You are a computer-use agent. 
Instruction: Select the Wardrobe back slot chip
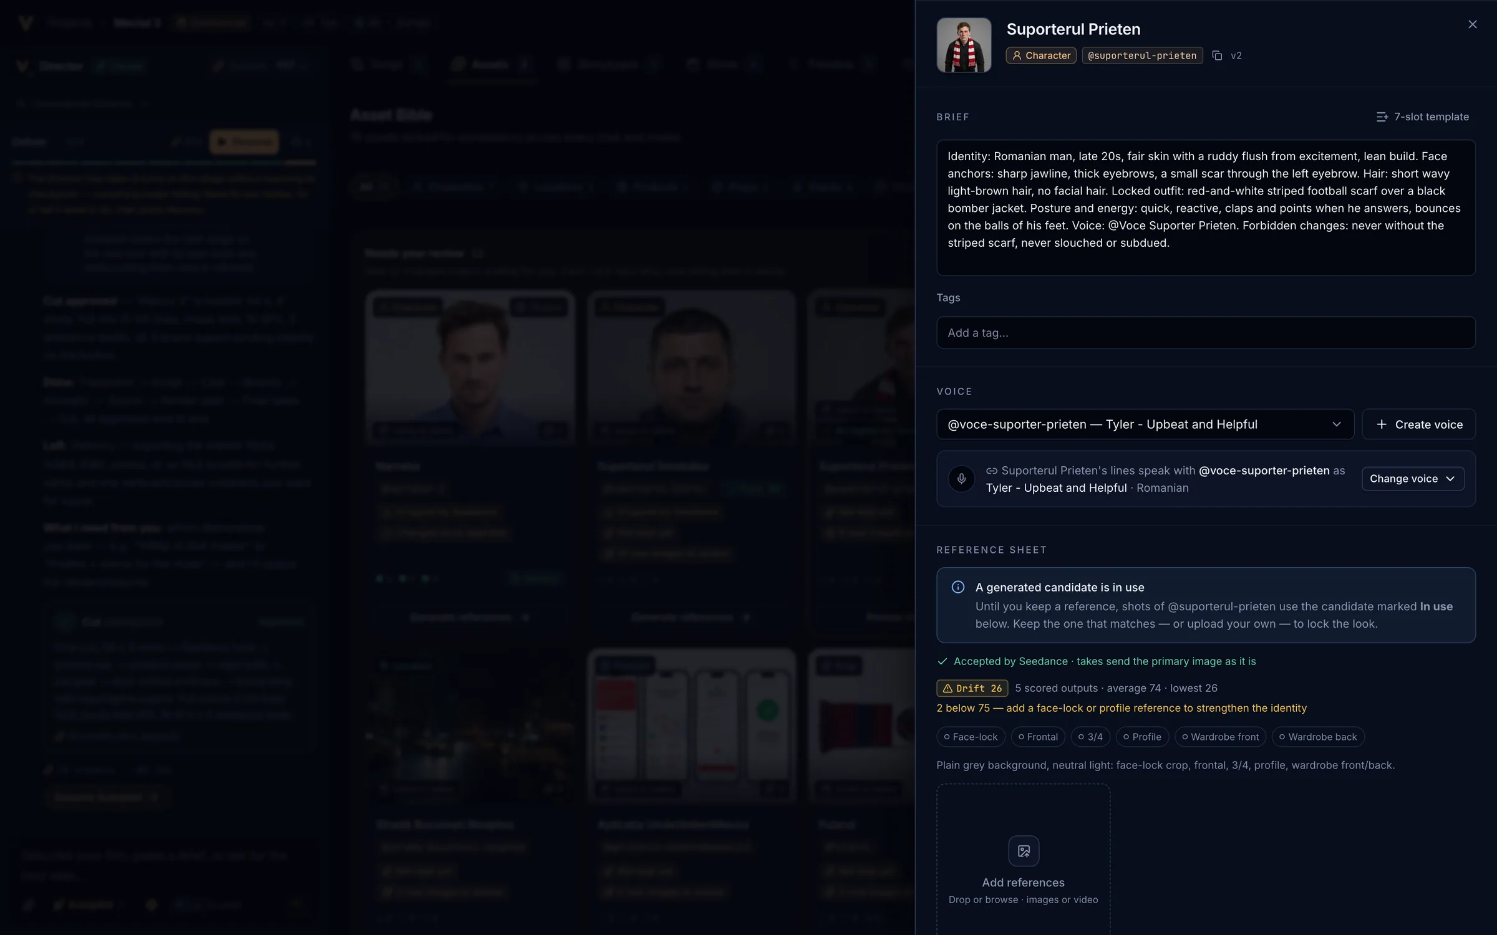pyautogui.click(x=1318, y=737)
